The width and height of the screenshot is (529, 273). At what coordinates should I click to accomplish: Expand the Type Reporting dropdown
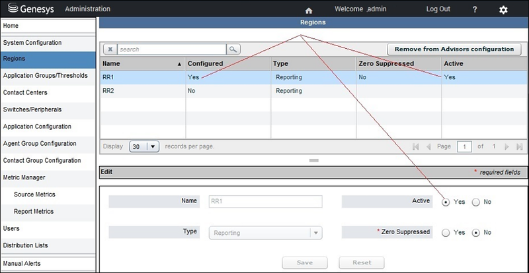click(266, 233)
